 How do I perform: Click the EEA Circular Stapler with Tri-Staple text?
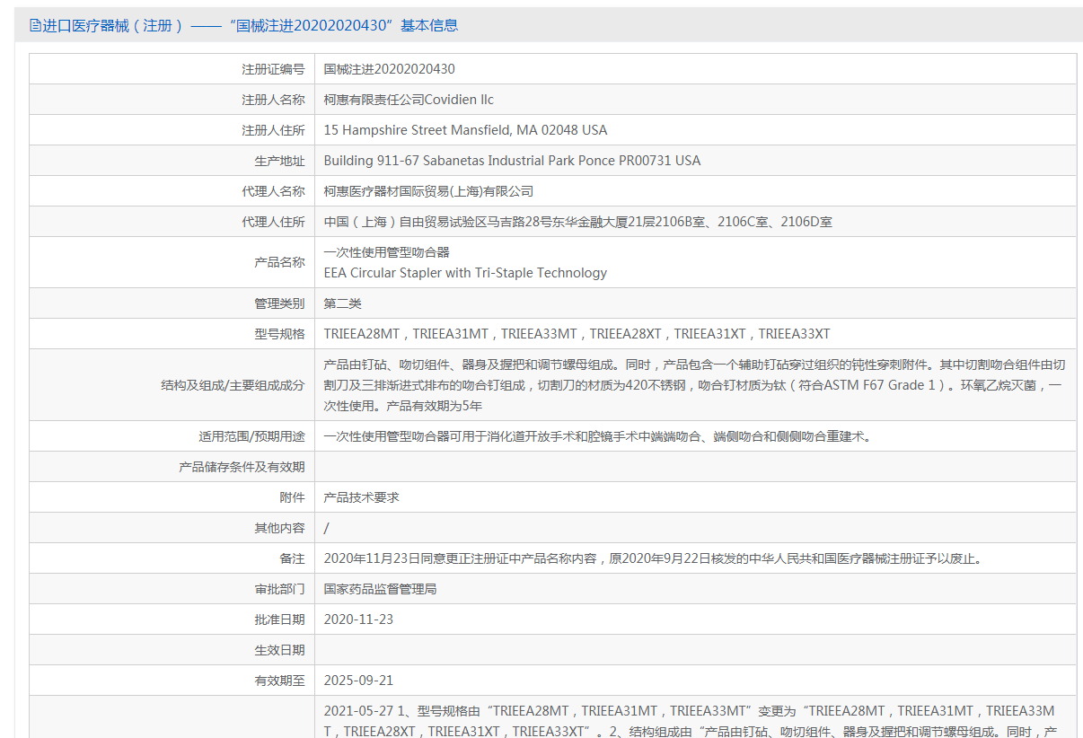tap(465, 273)
